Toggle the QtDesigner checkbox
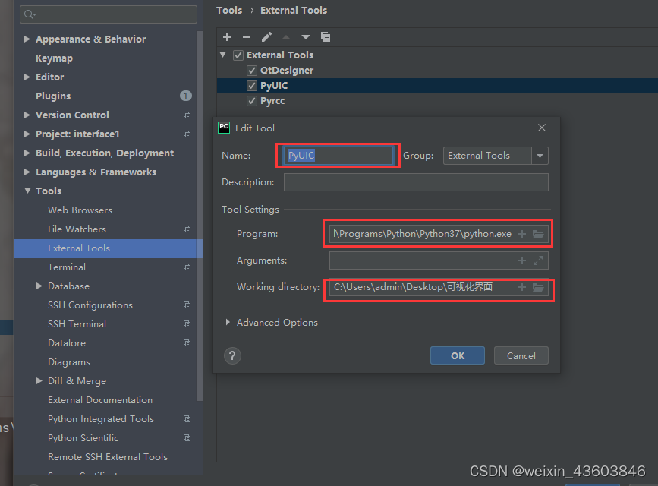 [x=252, y=71]
